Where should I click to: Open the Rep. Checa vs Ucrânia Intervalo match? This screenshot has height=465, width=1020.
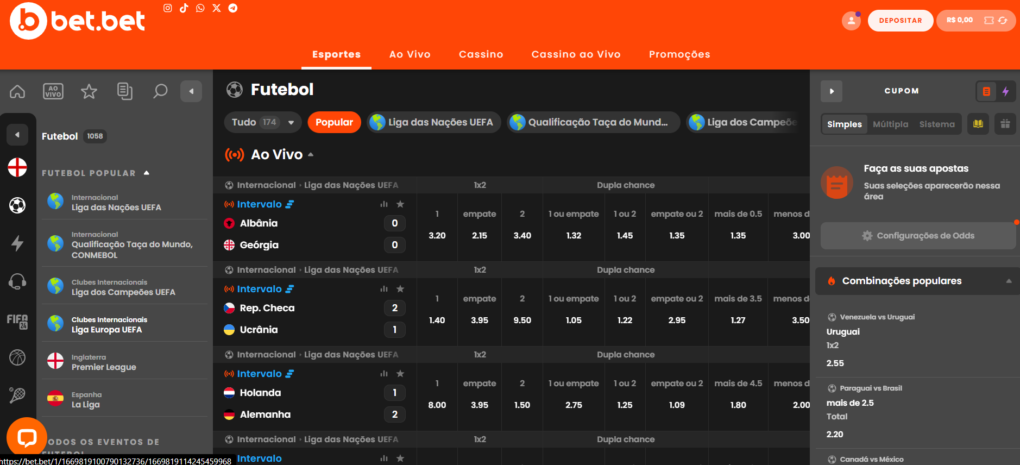pyautogui.click(x=259, y=289)
